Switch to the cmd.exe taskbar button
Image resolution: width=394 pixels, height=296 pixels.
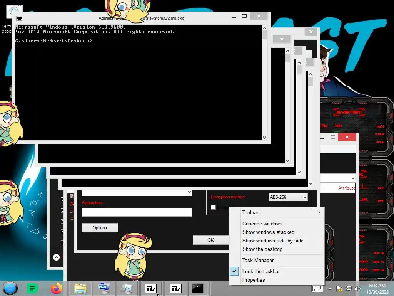[x=198, y=288]
